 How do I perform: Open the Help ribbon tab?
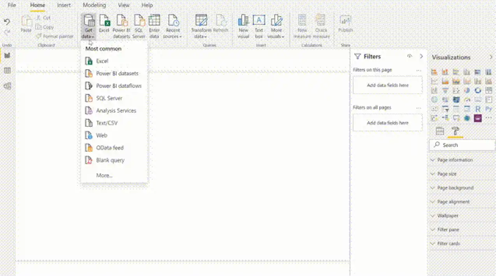147,5
